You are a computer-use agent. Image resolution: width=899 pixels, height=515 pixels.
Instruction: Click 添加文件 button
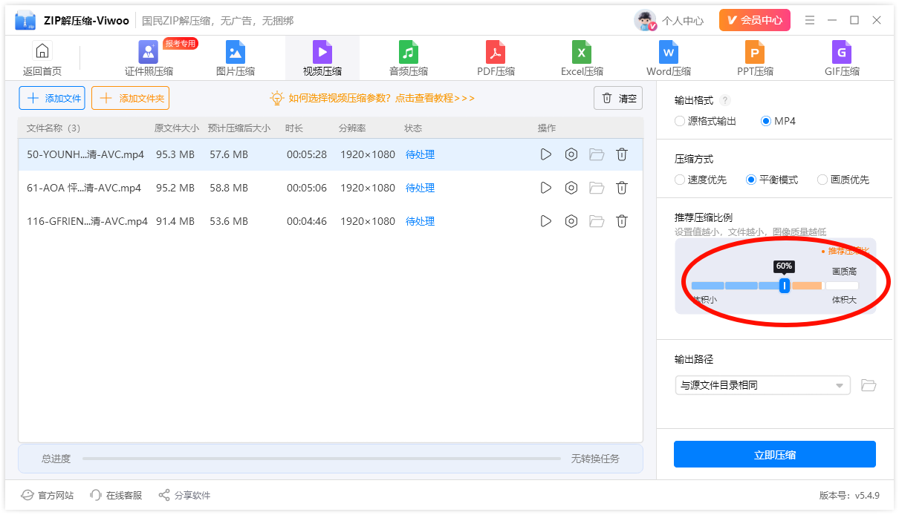(x=52, y=98)
